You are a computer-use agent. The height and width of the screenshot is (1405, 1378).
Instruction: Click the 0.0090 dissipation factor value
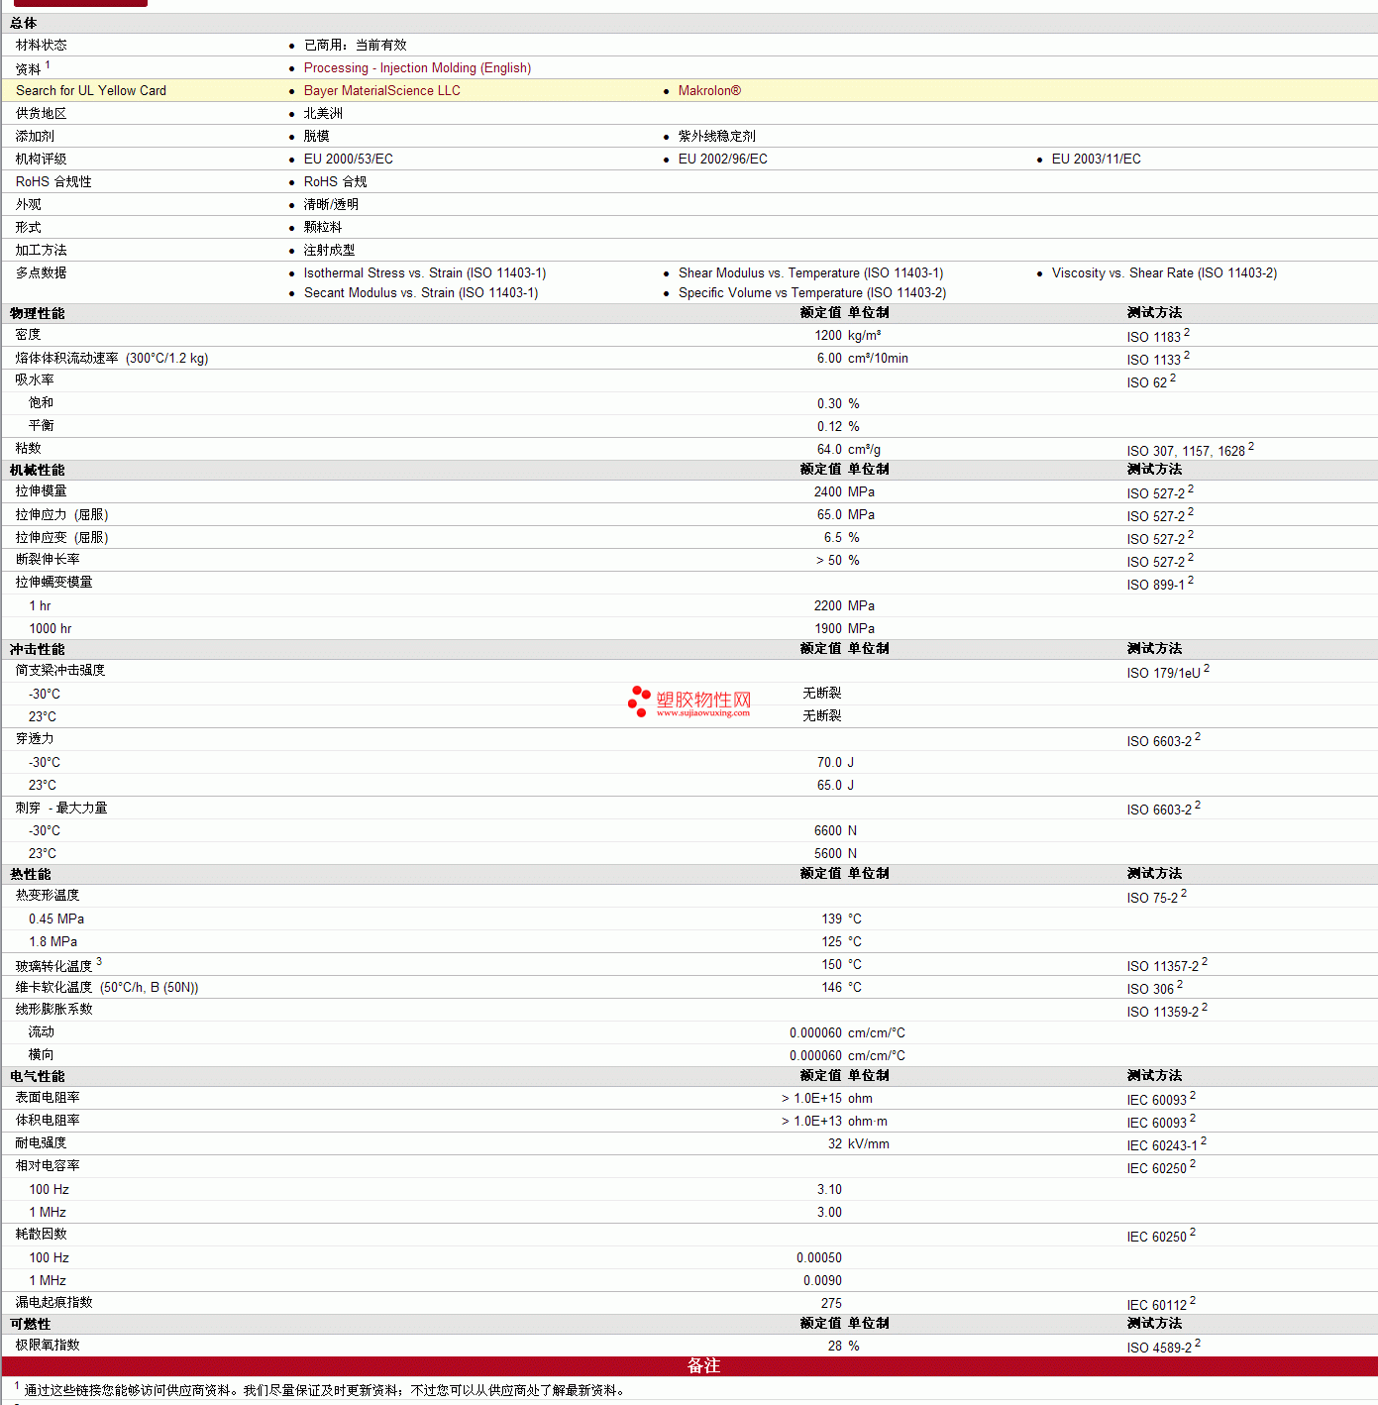[x=822, y=1280]
